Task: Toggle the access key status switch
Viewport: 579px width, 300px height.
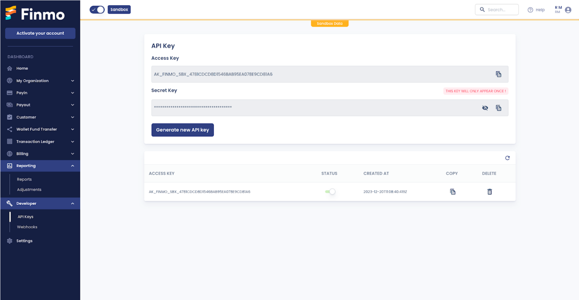Action: (330, 192)
